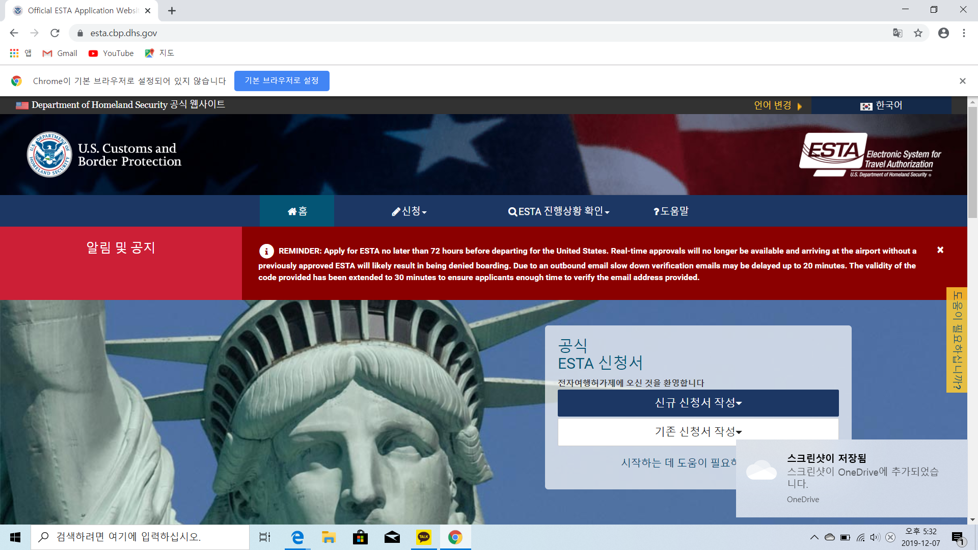Go back to the previous page
The height and width of the screenshot is (550, 978).
14,33
